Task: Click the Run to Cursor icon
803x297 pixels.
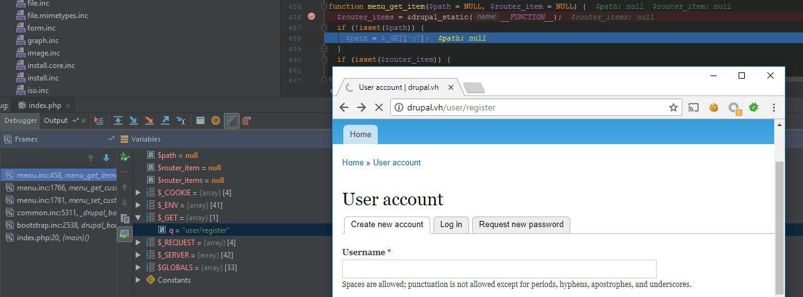Action: tap(181, 120)
